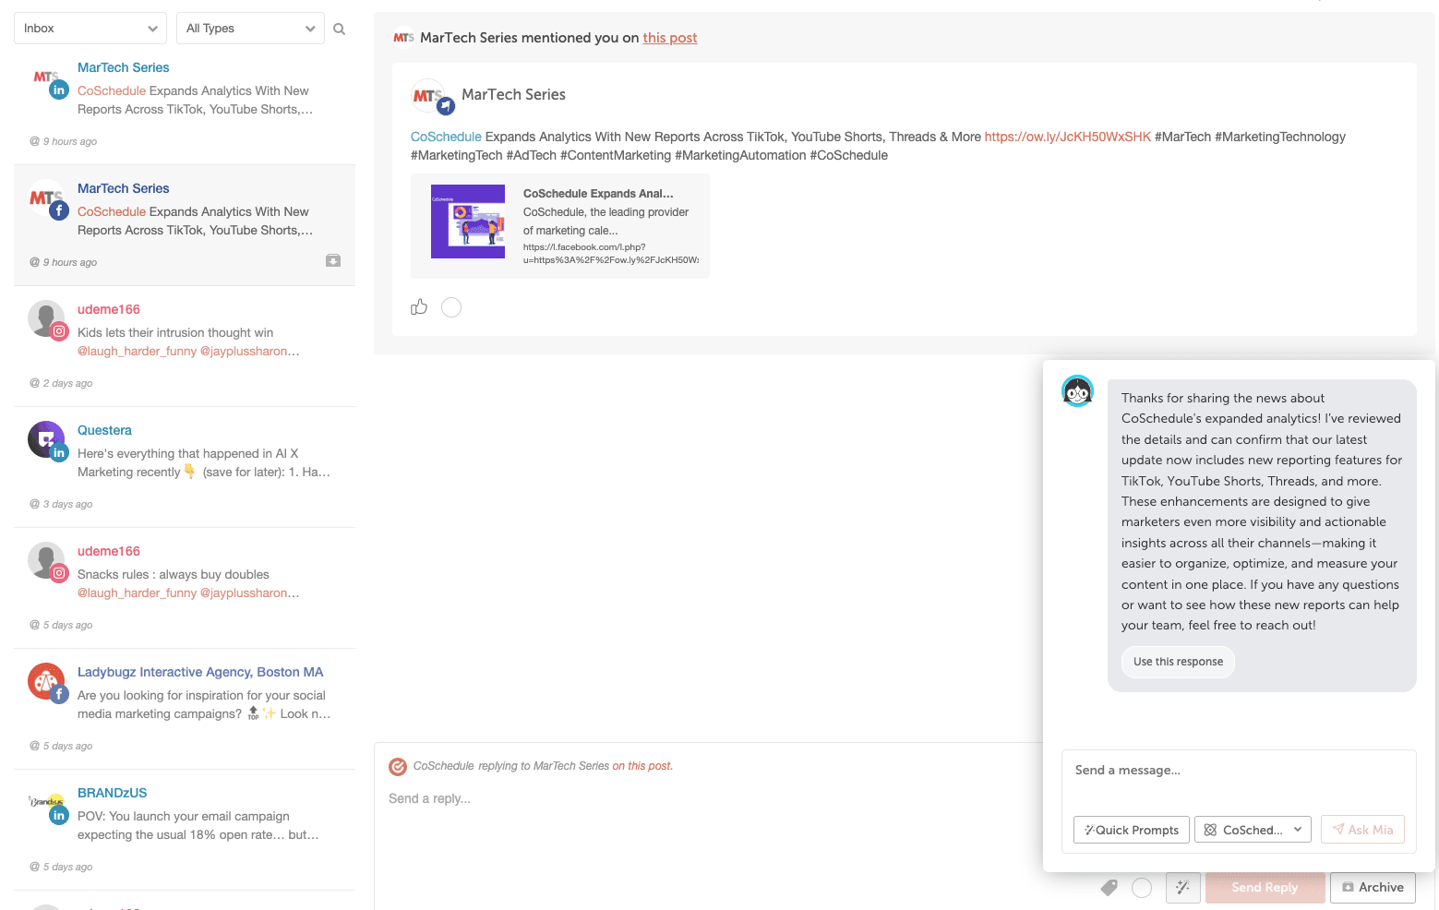Toggle the circle beside the thumbs-up icon
This screenshot has width=1439, height=910.
click(x=451, y=307)
